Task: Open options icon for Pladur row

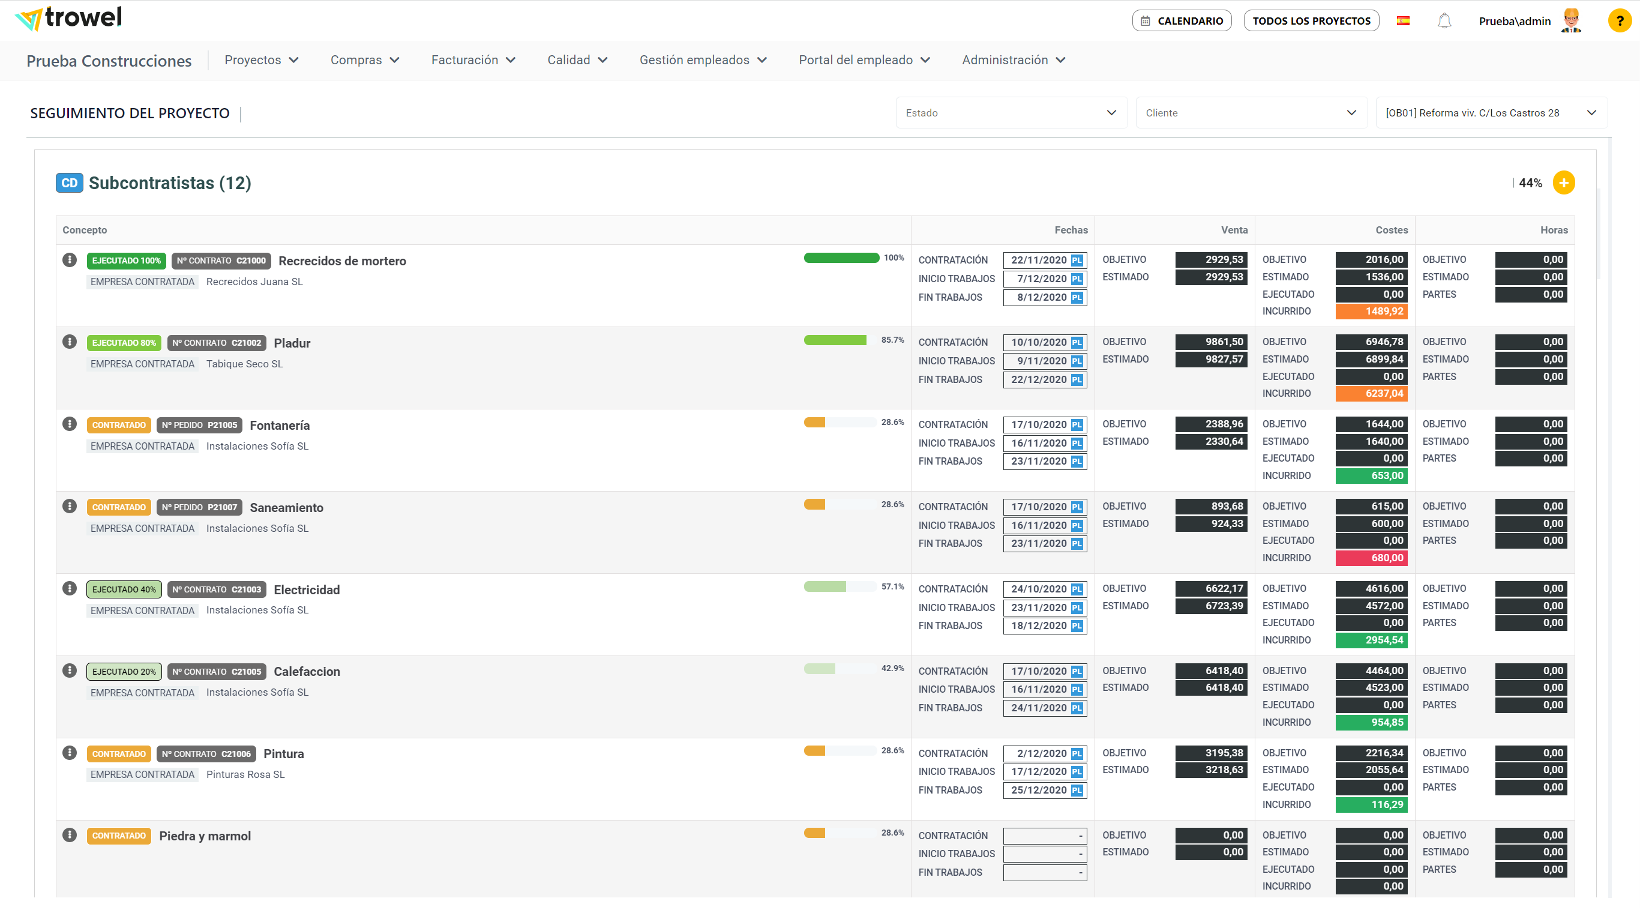Action: coord(70,342)
